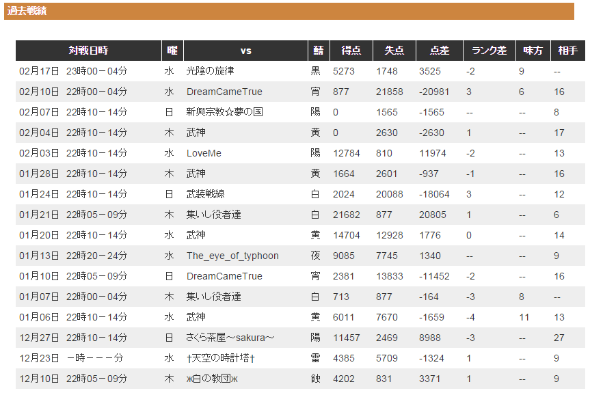Select opponent †天空の時計塔†
This screenshot has height=395, width=590.
click(221, 358)
